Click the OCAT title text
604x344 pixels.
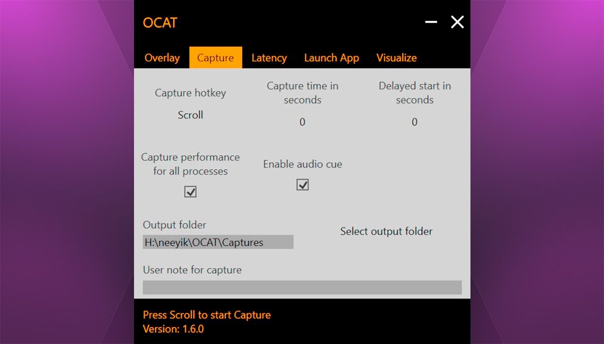click(x=160, y=23)
